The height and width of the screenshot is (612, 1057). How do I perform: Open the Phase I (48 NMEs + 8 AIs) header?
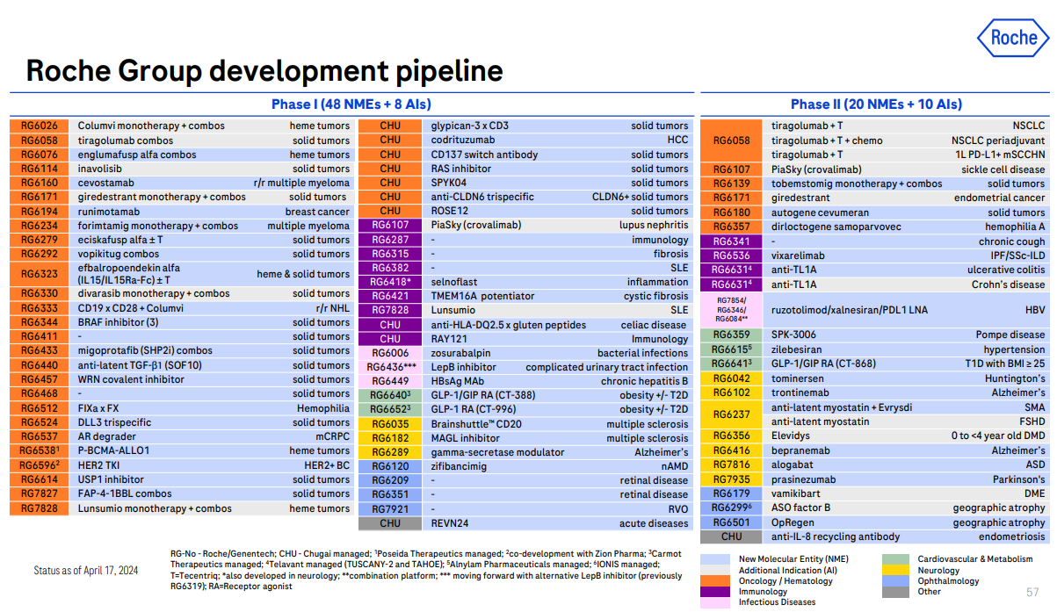coord(351,104)
